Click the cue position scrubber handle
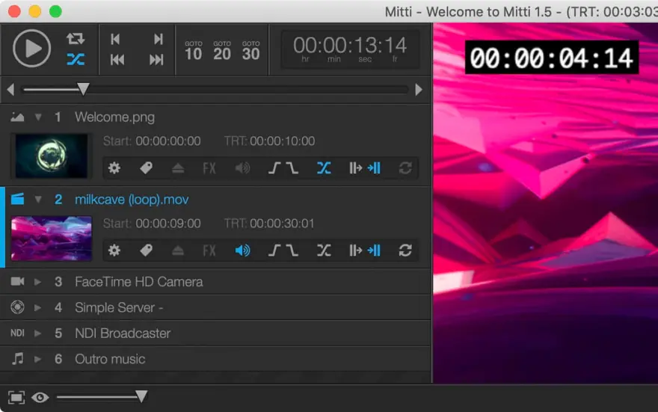This screenshot has width=658, height=412. [83, 89]
